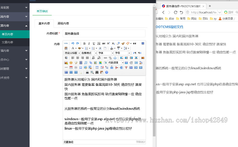Screen dimensions: 238x147
Task: Toggle underline formatting
Action: click(94, 43)
